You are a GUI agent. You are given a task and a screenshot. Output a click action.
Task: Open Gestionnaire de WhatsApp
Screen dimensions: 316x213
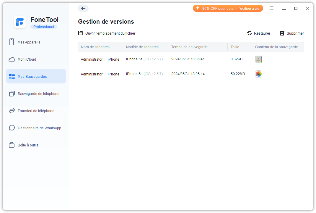click(x=39, y=128)
